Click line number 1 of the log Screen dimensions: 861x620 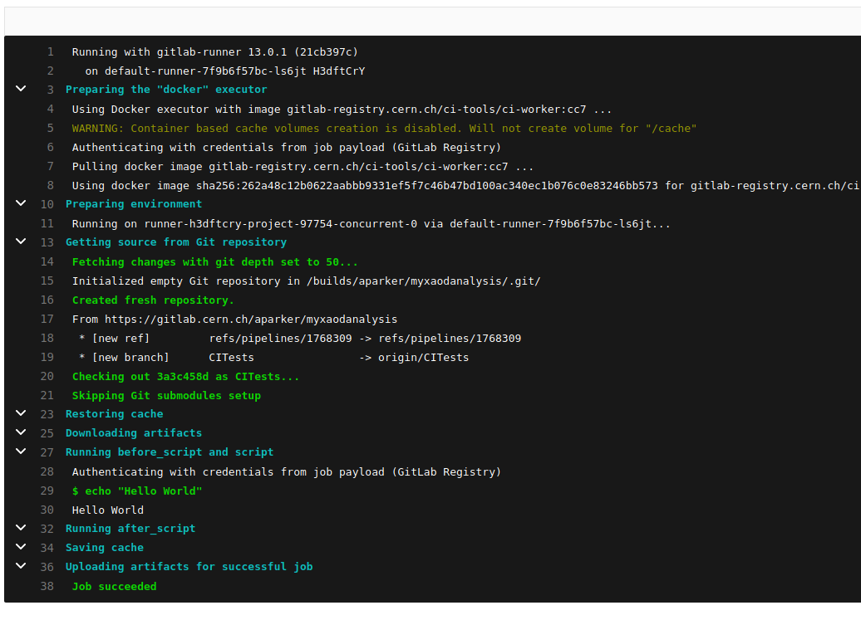point(50,51)
